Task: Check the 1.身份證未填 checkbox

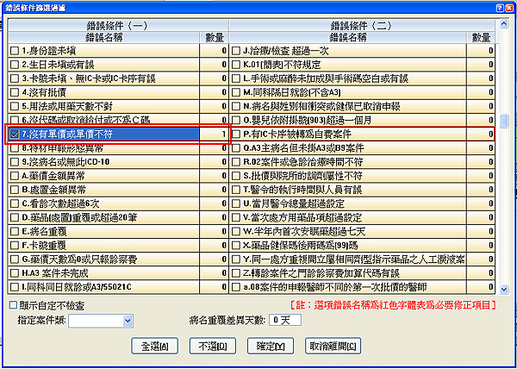Action: point(14,51)
